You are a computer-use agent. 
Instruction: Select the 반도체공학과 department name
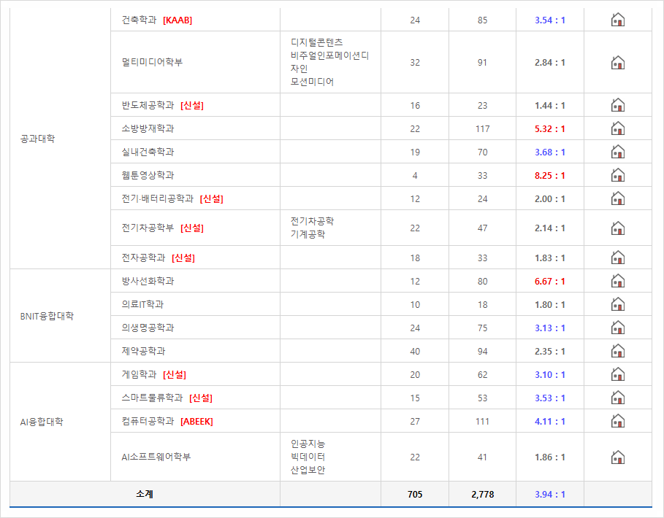[x=148, y=105]
